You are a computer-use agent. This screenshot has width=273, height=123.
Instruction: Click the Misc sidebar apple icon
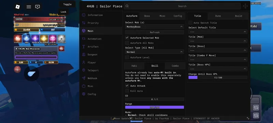point(84,86)
